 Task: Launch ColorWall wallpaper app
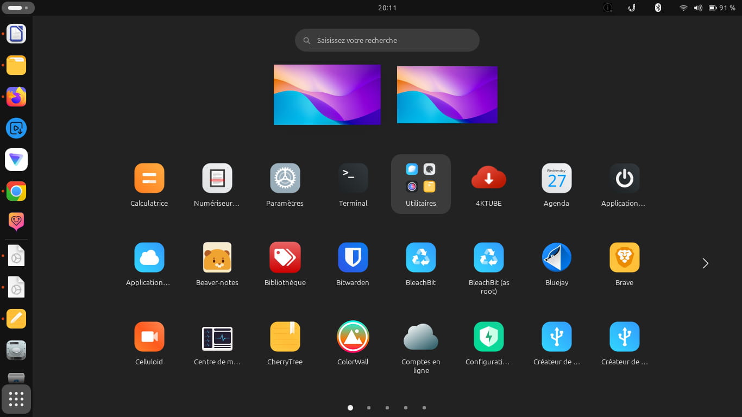[353, 337]
